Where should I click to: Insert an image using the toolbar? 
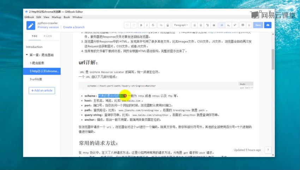[x=167, y=25]
